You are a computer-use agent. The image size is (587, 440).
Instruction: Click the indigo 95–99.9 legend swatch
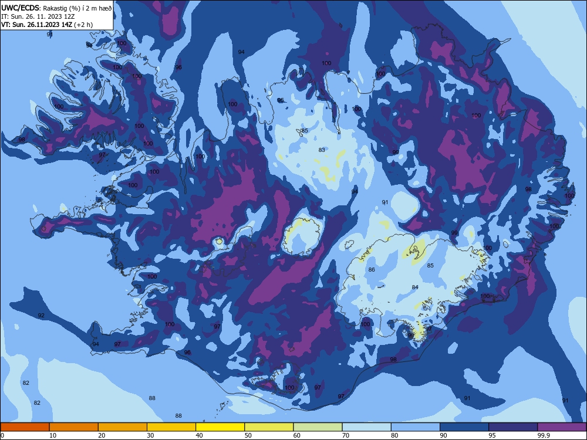pyautogui.click(x=513, y=427)
